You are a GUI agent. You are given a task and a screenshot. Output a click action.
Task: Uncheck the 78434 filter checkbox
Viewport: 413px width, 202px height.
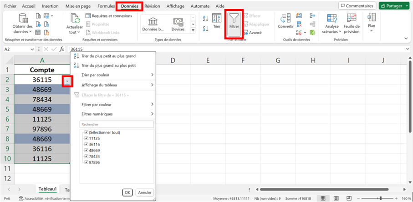87,157
